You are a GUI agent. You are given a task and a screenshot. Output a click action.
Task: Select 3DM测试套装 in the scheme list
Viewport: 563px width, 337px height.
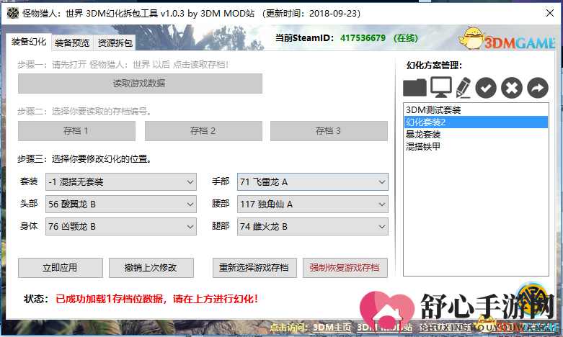(x=476, y=109)
